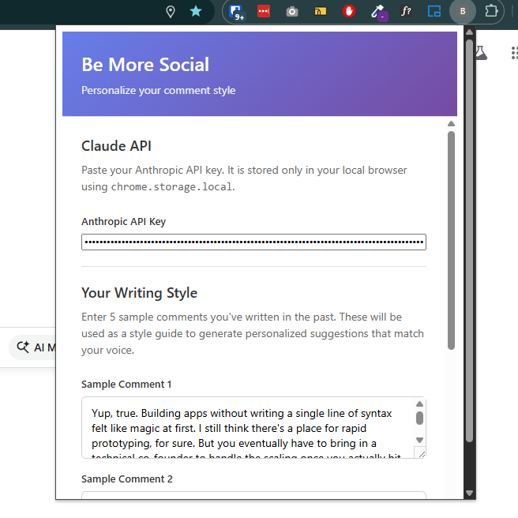The height and width of the screenshot is (518, 518).
Task: Click the location pin icon in address bar
Action: tap(170, 11)
